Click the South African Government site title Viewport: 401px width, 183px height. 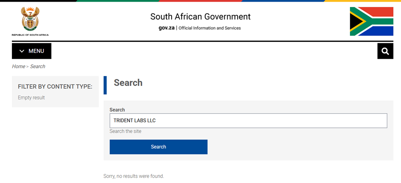click(200, 17)
